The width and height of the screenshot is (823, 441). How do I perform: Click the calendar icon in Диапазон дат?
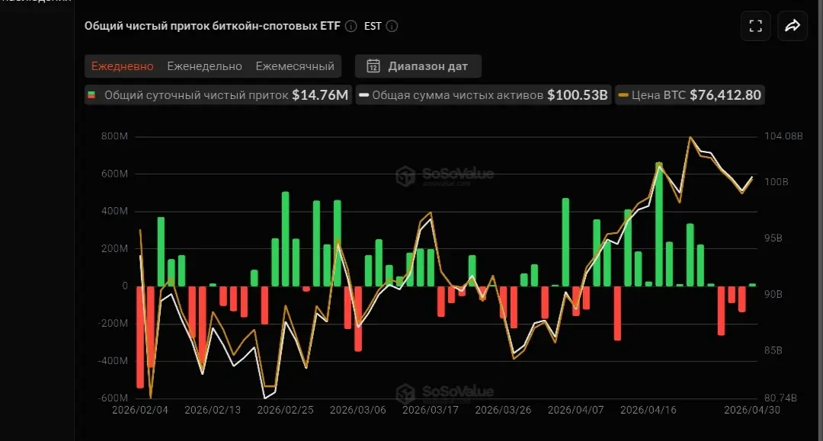coord(373,66)
